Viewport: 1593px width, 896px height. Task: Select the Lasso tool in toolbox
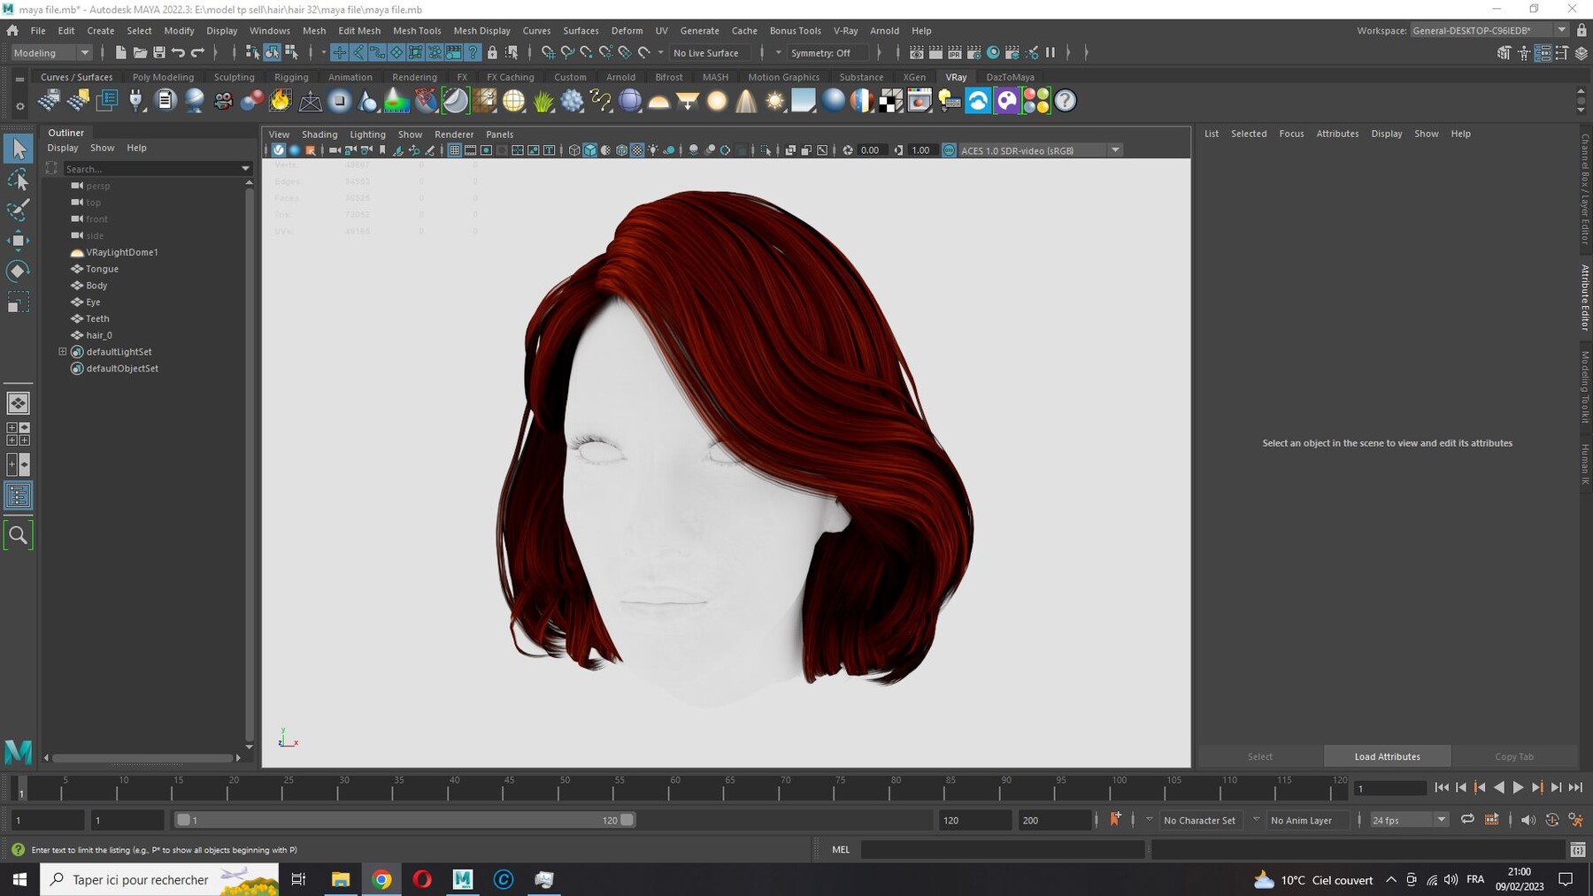[18, 180]
